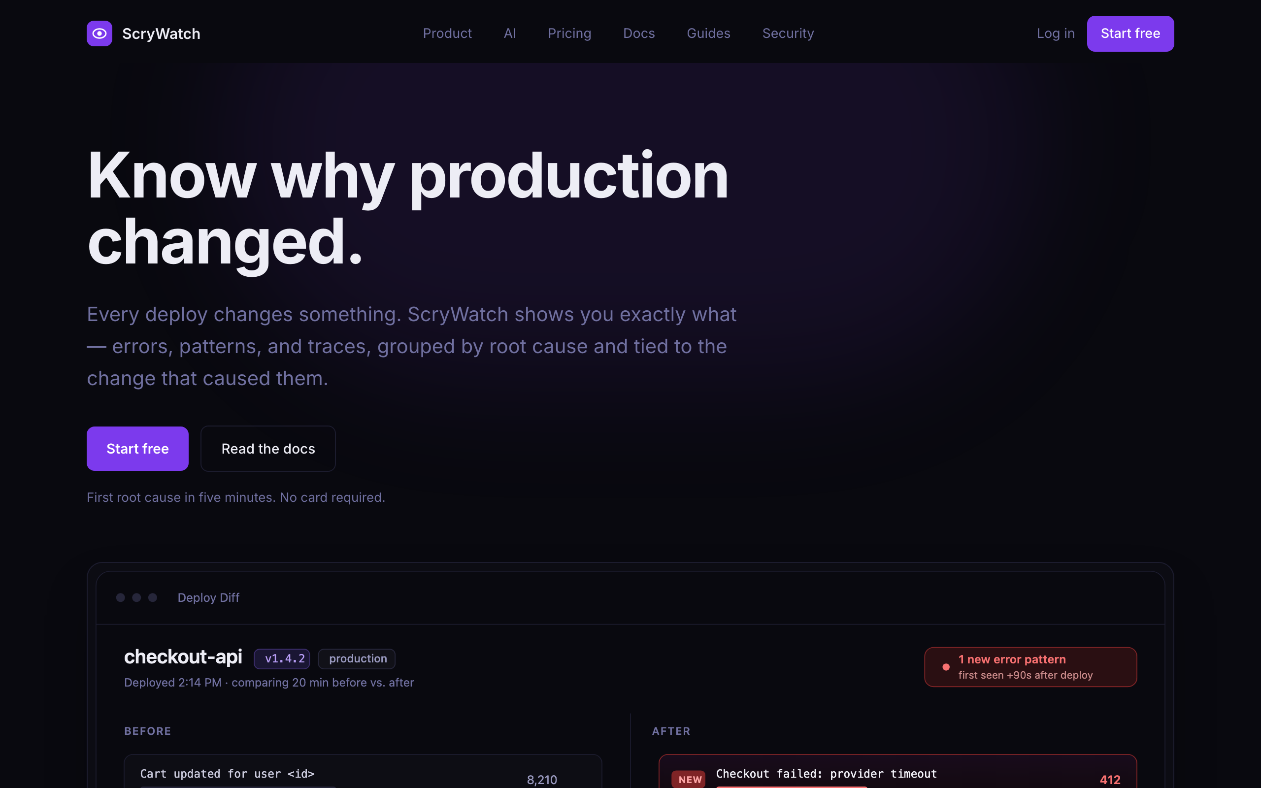The image size is (1261, 788).
Task: Click the red dot in new error alert
Action: [x=946, y=667]
